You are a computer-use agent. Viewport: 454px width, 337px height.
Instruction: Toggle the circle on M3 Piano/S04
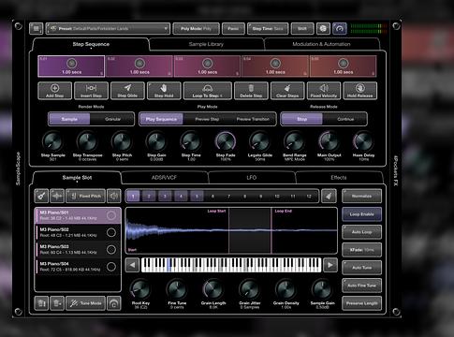tap(111, 267)
